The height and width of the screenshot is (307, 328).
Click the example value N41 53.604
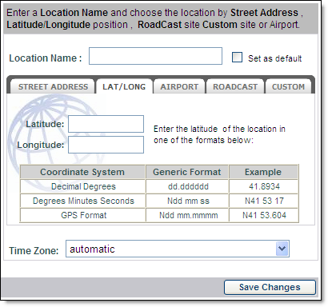point(263,215)
